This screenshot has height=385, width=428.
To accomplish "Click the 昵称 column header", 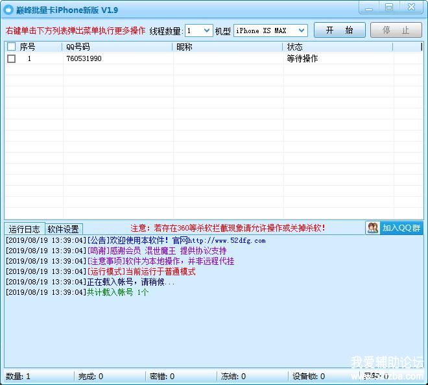I will 228,47.
